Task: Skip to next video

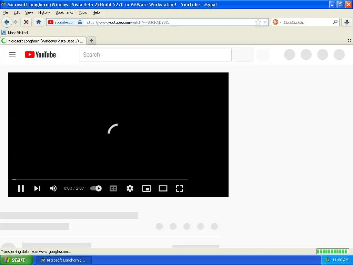Action: tap(37, 188)
